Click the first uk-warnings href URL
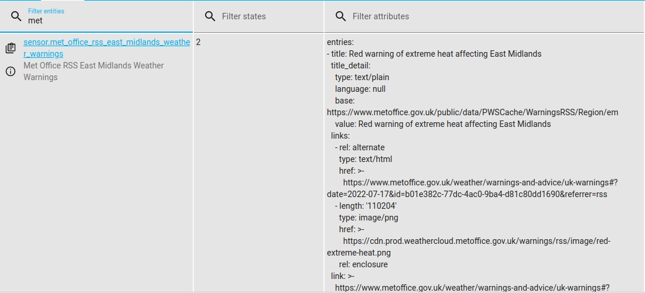This screenshot has height=293, width=645. [x=480, y=182]
